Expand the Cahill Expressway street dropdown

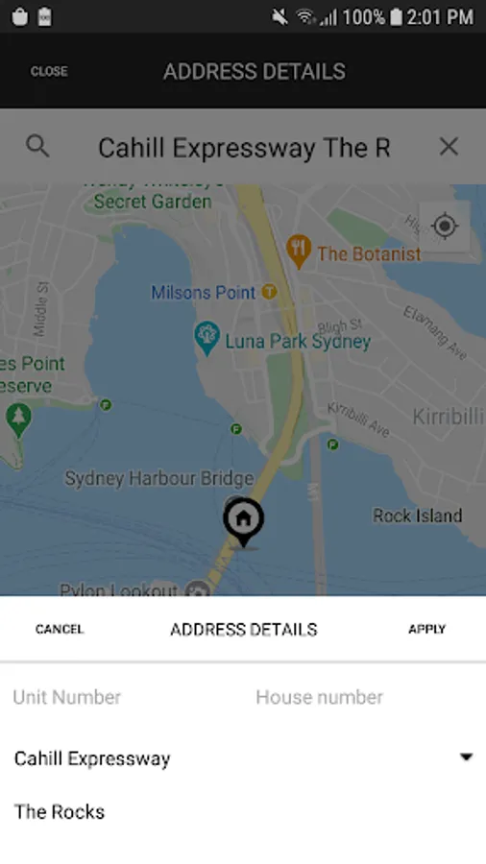point(466,757)
